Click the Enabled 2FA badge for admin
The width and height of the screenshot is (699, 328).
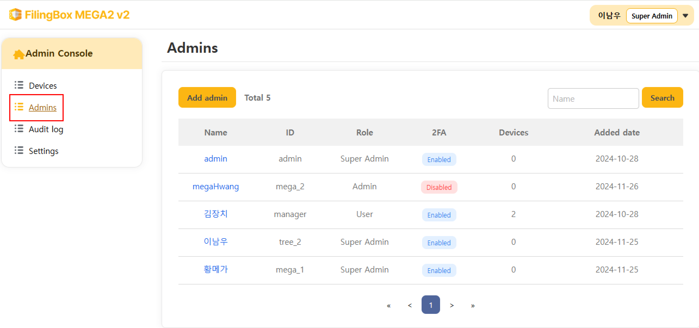[439, 159]
